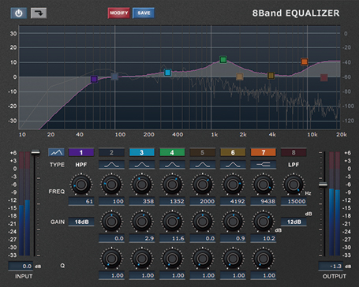
Task: Click the OUTPUT level fader handle
Action: pos(323,184)
